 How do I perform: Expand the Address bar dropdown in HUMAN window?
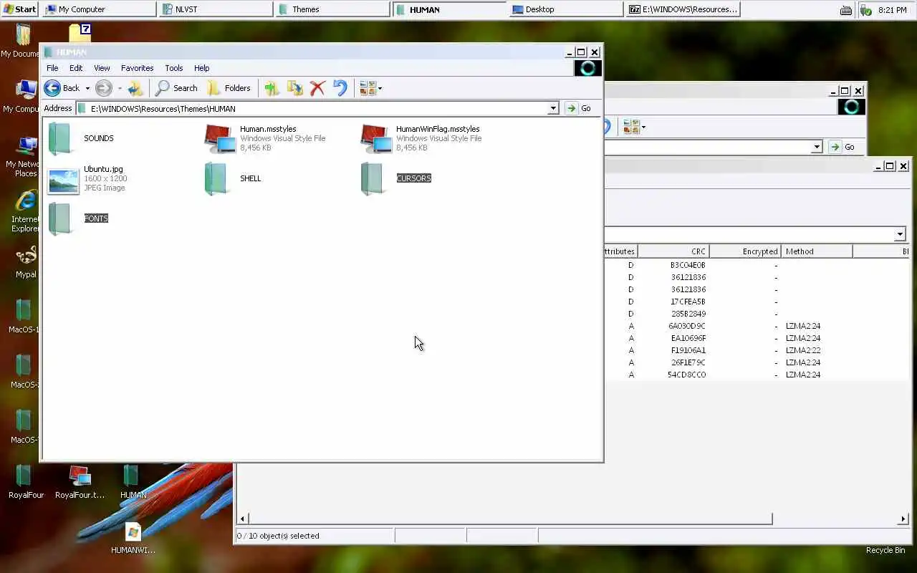click(553, 108)
